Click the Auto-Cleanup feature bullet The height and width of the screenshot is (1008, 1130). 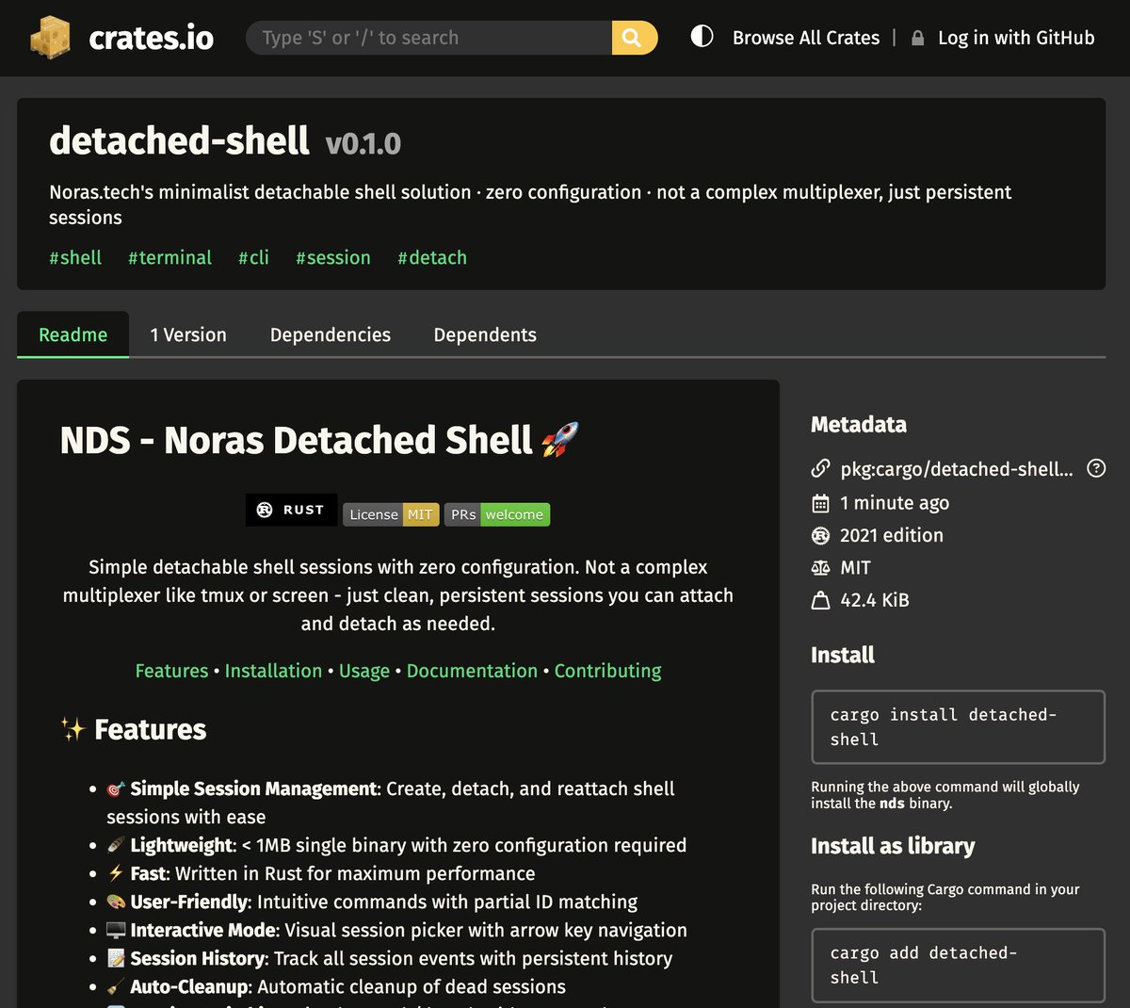tap(336, 986)
